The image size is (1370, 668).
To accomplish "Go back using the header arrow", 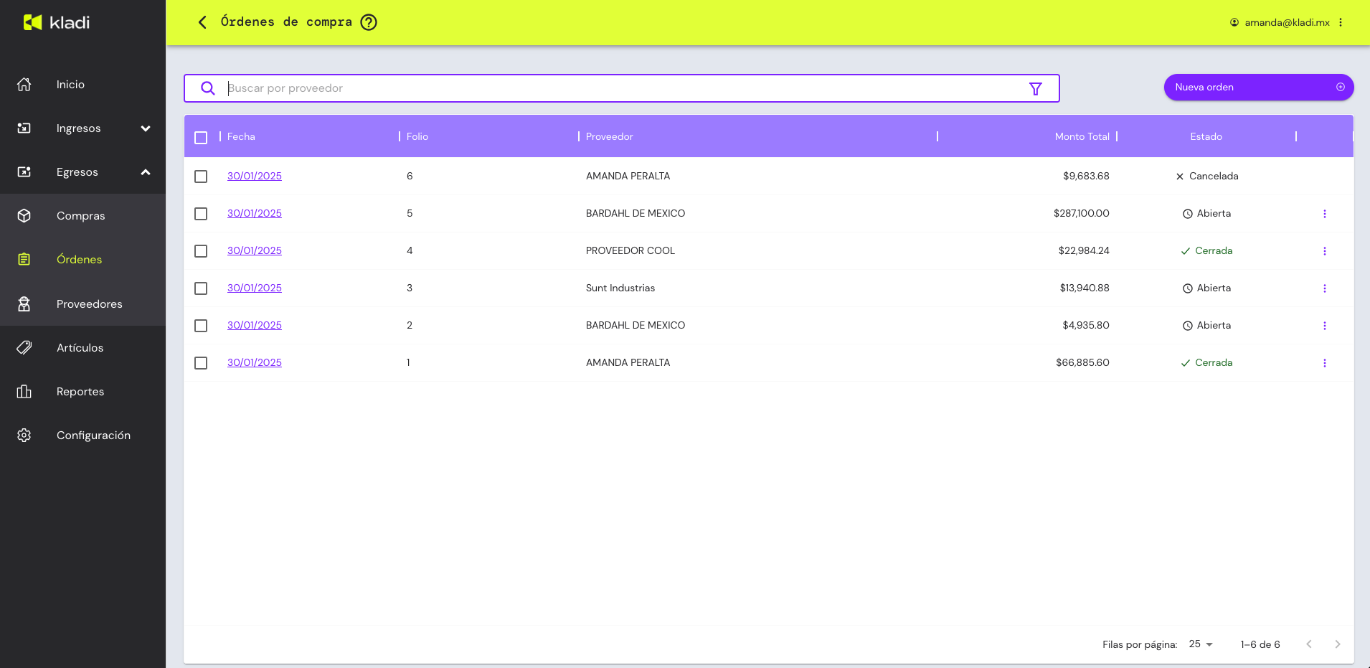I will coord(202,22).
